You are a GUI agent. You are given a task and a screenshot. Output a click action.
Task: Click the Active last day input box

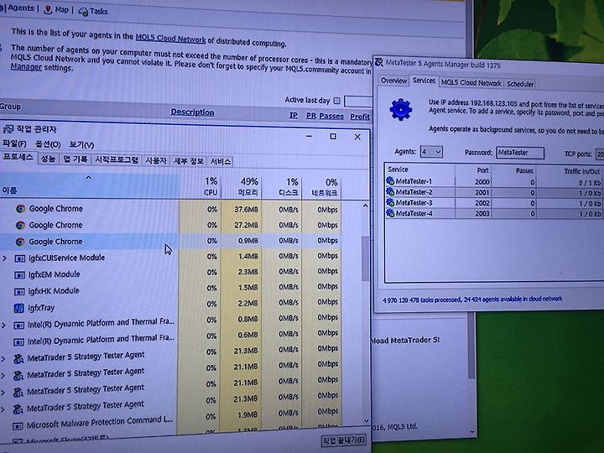click(358, 102)
